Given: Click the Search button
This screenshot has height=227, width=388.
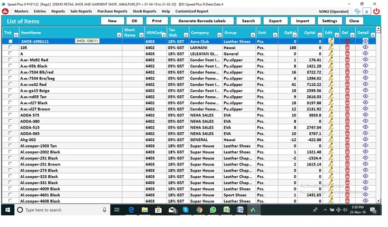Looking at the screenshot, I should 248,21.
